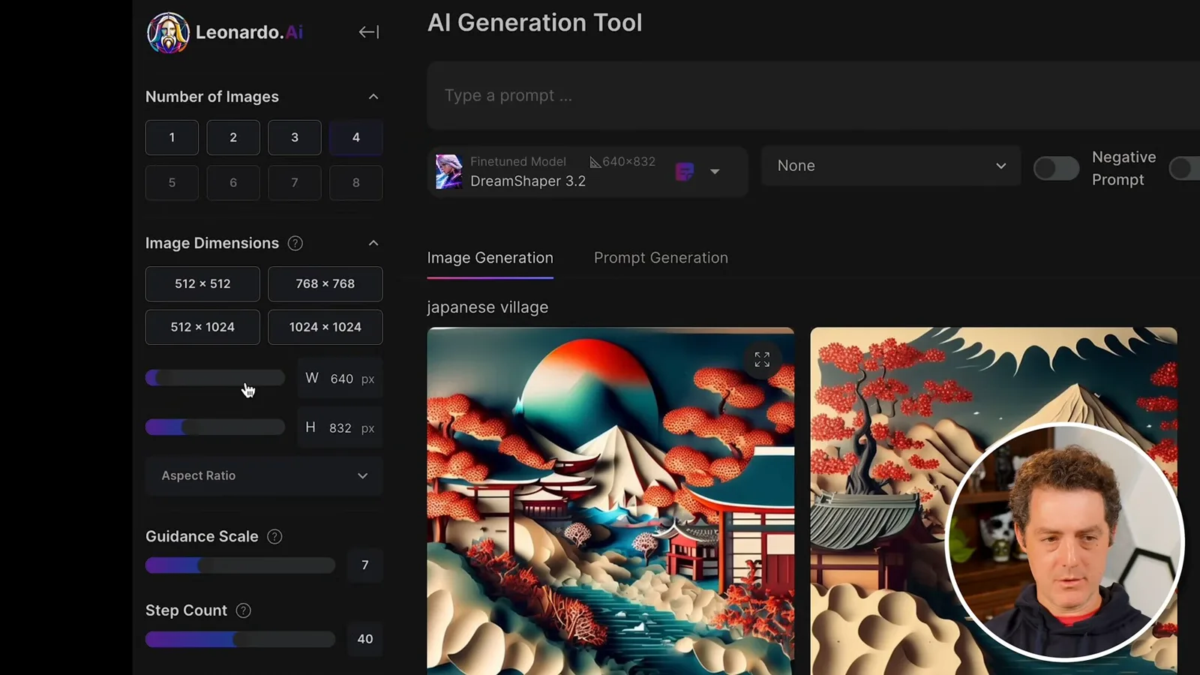Click the Step Count value 40
This screenshot has height=675, width=1200.
pos(365,639)
